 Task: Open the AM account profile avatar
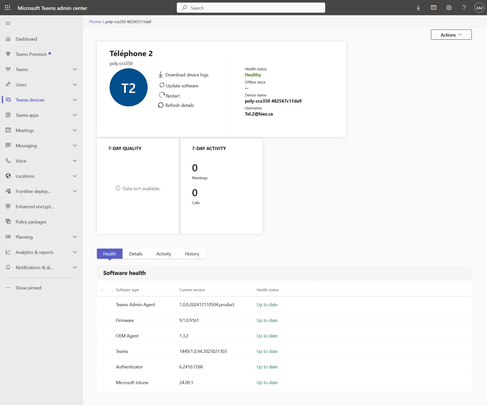click(x=479, y=8)
